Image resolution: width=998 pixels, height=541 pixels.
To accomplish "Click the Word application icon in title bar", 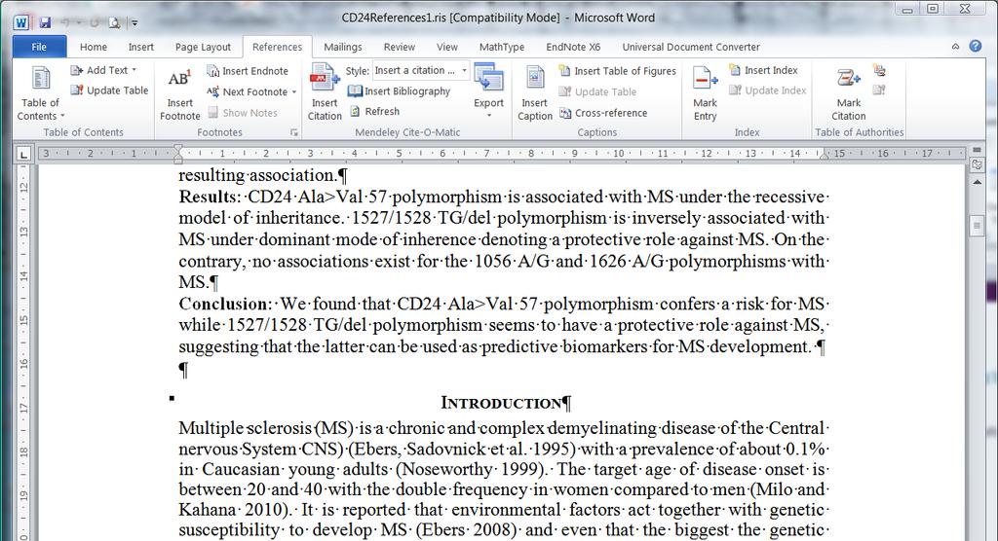I will click(21, 22).
